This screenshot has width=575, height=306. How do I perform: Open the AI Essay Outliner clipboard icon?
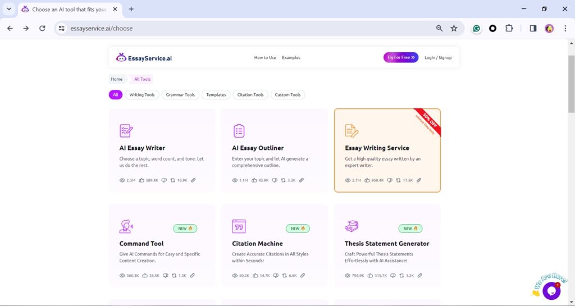pos(239,131)
